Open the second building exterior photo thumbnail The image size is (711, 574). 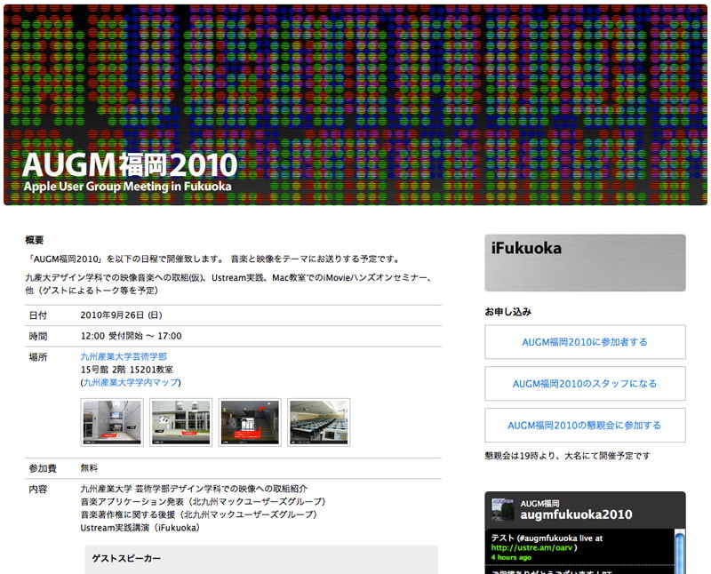coord(180,422)
